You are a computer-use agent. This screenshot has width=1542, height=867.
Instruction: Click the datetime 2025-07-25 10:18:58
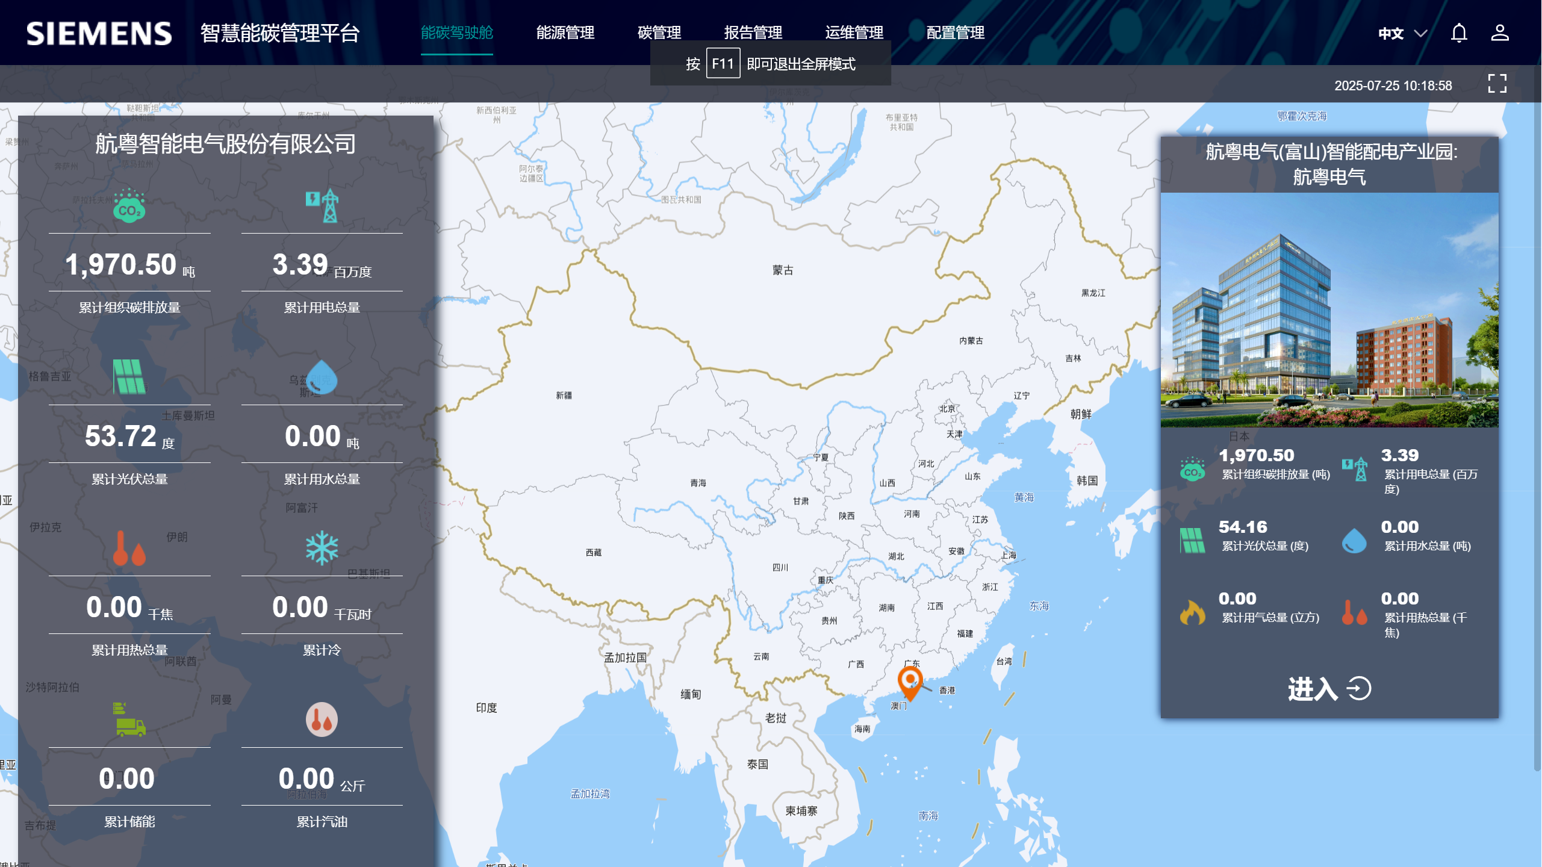1393,86
